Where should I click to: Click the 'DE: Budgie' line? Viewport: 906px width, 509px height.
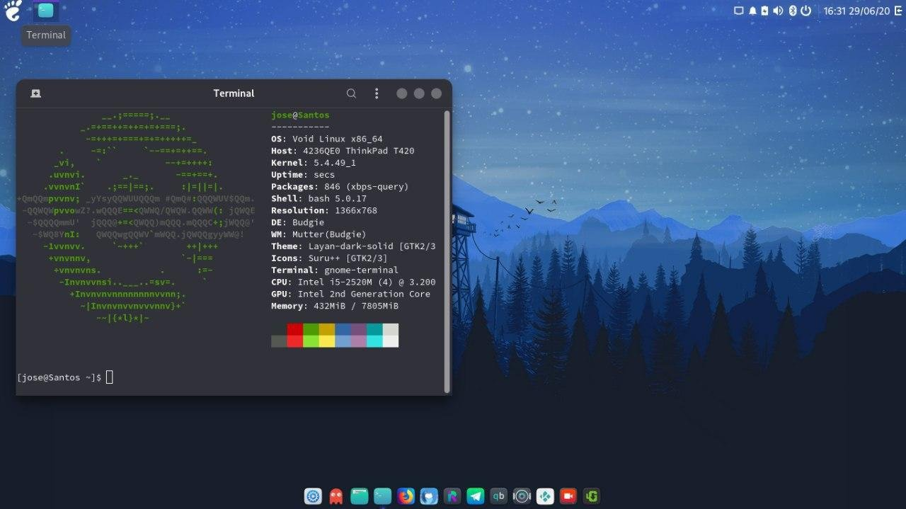pyautogui.click(x=297, y=223)
